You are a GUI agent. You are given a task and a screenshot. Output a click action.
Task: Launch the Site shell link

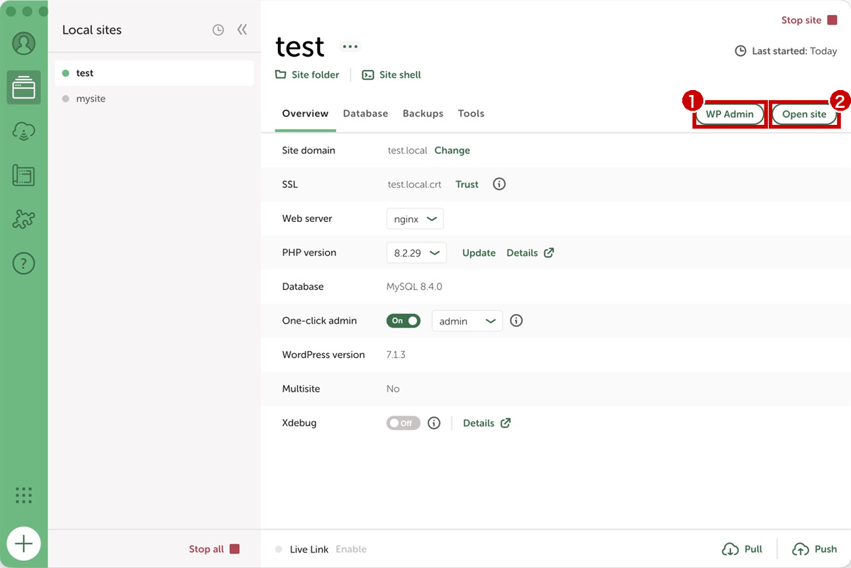tap(391, 74)
